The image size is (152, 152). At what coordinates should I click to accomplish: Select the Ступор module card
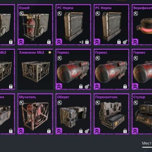(142, 114)
